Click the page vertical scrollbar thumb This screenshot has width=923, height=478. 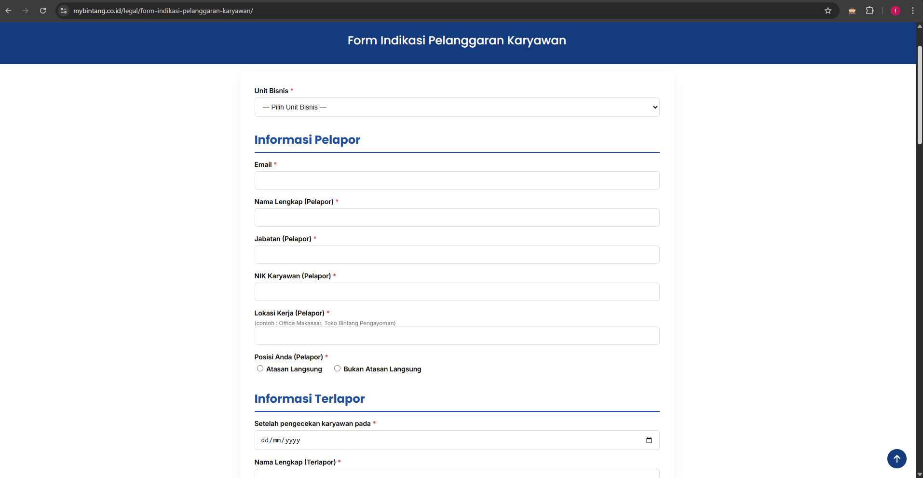tap(920, 95)
